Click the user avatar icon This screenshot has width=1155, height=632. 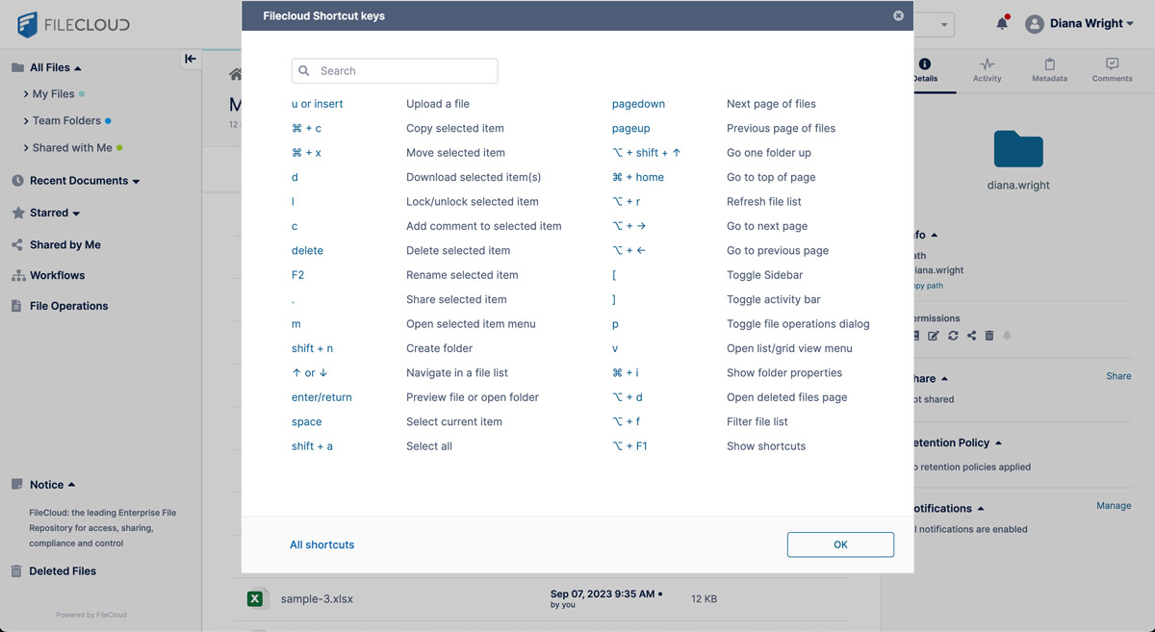tap(1035, 24)
